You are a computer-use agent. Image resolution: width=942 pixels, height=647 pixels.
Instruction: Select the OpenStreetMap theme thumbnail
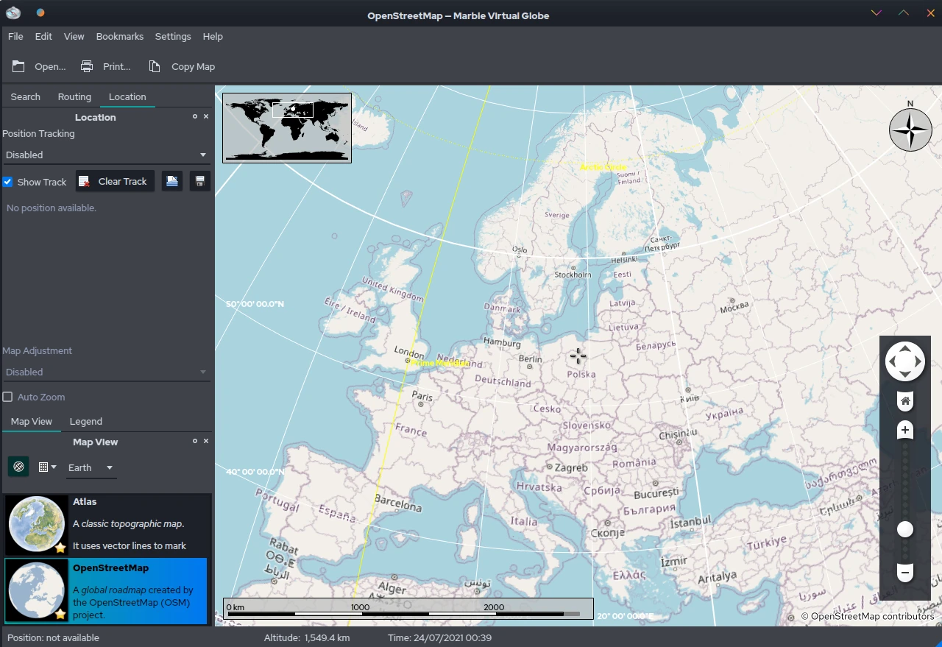[37, 590]
